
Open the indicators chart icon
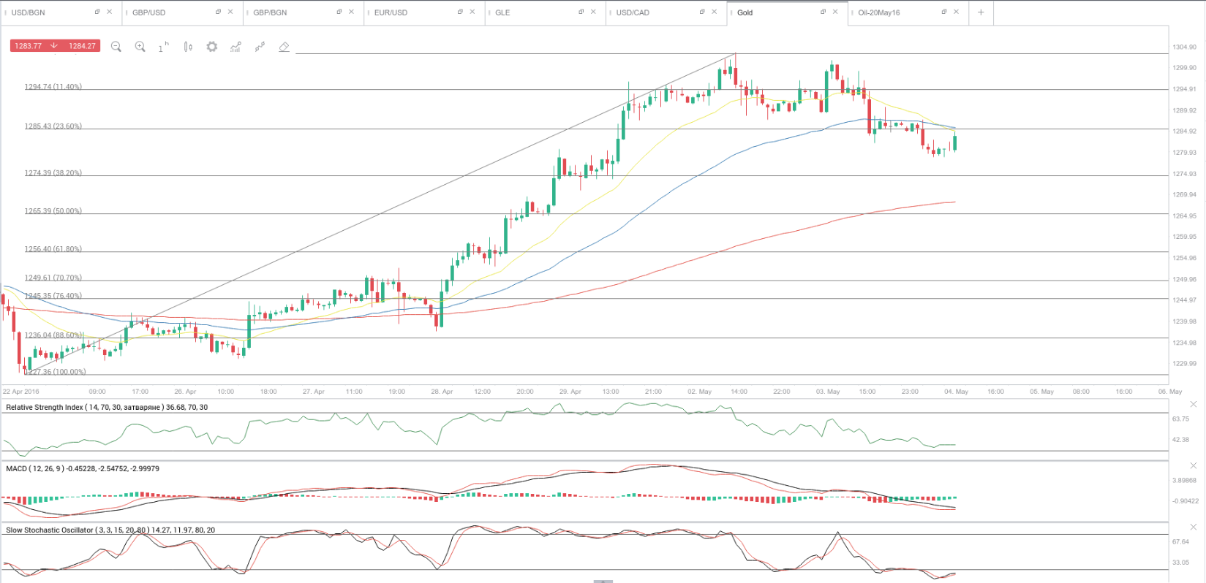click(235, 47)
